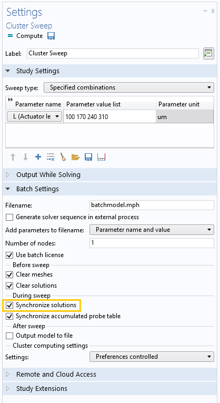The image size is (220, 403).
Task: Enable Generate solver sequence in external process
Action: 9,218
